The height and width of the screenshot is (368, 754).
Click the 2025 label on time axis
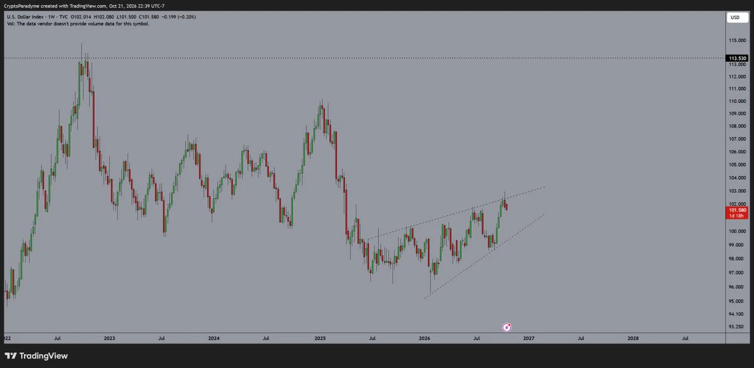point(320,338)
